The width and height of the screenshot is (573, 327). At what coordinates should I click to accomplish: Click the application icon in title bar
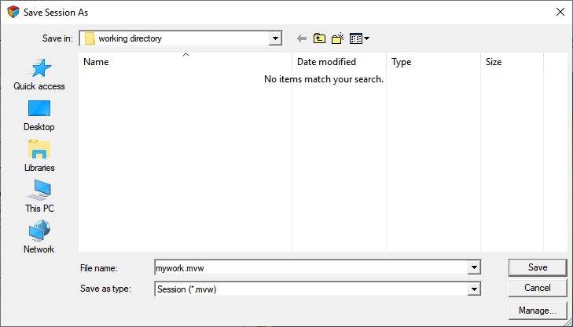tap(13, 12)
